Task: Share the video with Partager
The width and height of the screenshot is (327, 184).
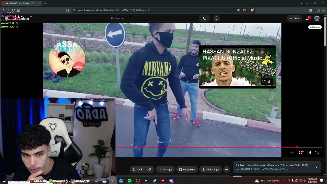Action: click(x=165, y=169)
